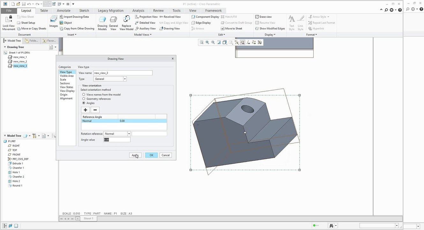Viewport: 424px width, 230px height.
Task: Open the view Type dropdown
Action: [x=125, y=79]
